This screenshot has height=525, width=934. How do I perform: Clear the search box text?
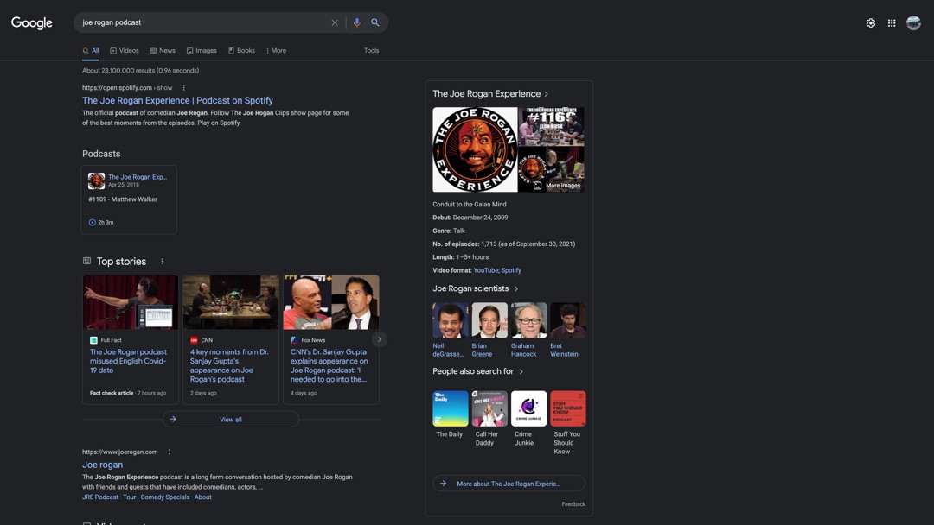pos(335,22)
